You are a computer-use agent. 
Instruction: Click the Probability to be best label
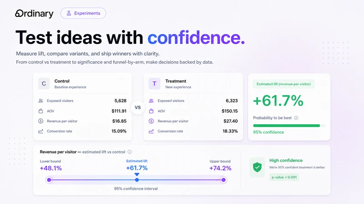(x=272, y=118)
